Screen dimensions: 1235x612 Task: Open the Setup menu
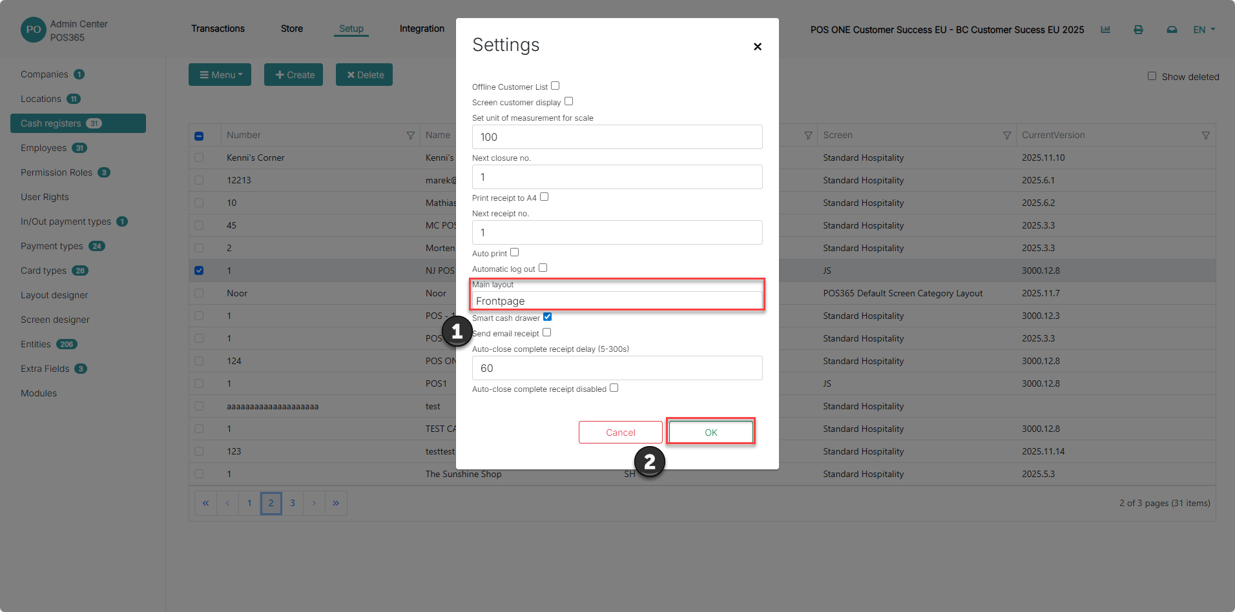[351, 28]
